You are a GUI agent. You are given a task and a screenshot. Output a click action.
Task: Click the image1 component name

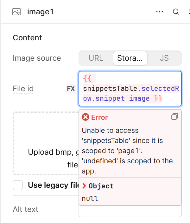click(x=41, y=12)
